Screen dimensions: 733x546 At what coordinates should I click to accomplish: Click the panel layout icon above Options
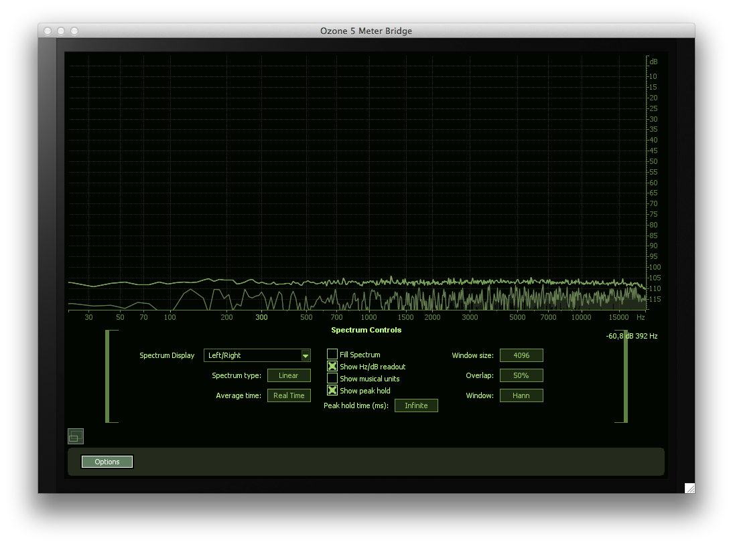click(75, 436)
